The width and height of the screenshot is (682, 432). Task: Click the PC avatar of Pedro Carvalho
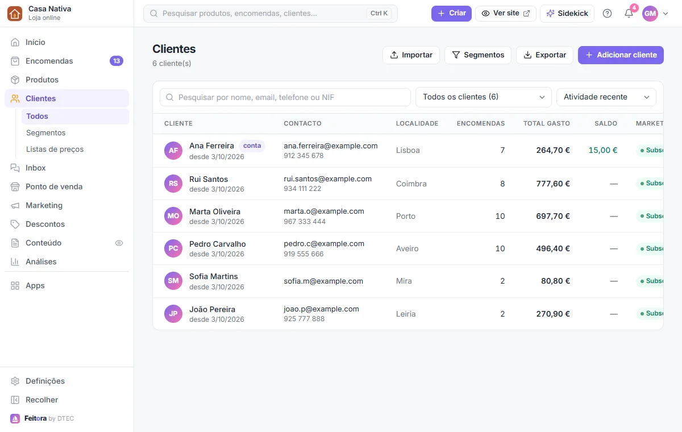click(173, 248)
